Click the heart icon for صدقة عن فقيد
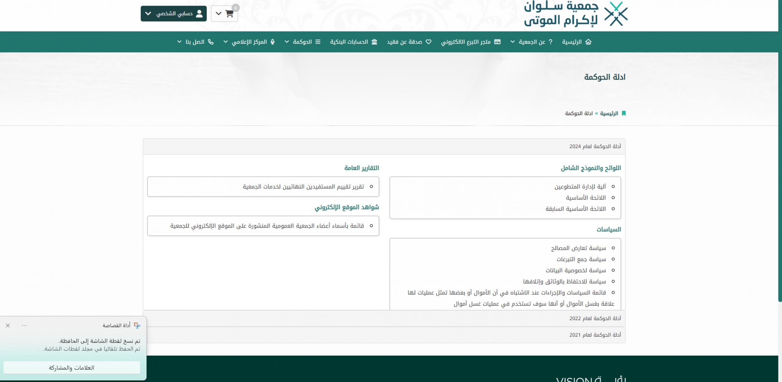The width and height of the screenshot is (782, 382). coord(428,42)
